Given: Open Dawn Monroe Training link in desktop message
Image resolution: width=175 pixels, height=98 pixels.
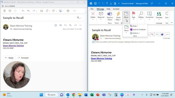Looking at the screenshot, I should [101, 58].
